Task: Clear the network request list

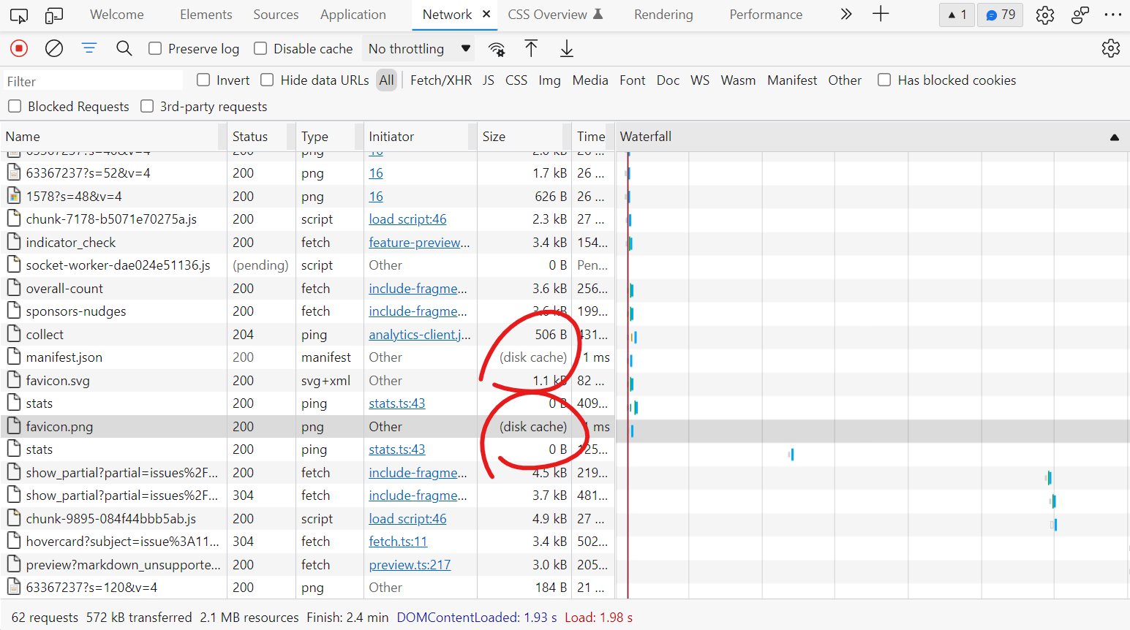Action: tap(53, 48)
